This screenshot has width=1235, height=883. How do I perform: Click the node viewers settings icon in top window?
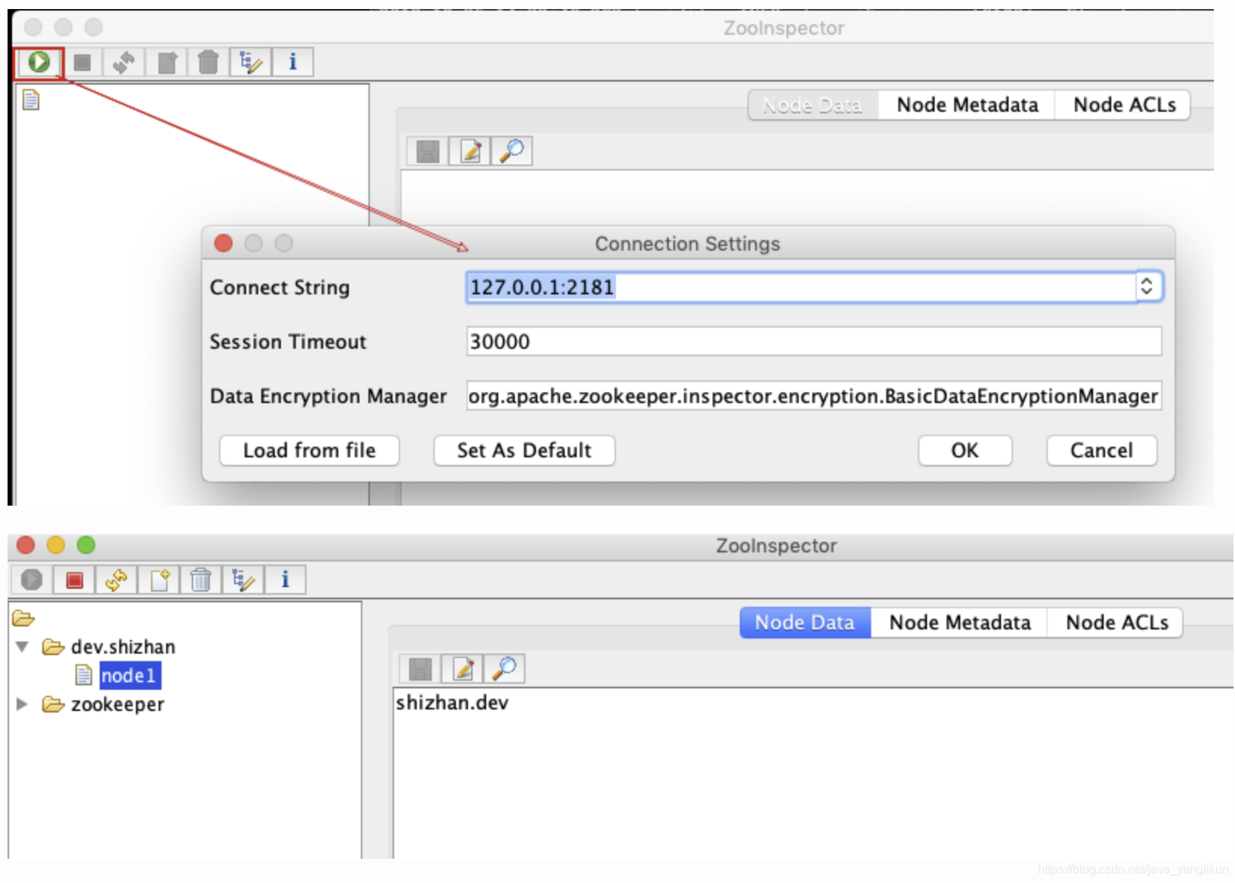[x=251, y=62]
